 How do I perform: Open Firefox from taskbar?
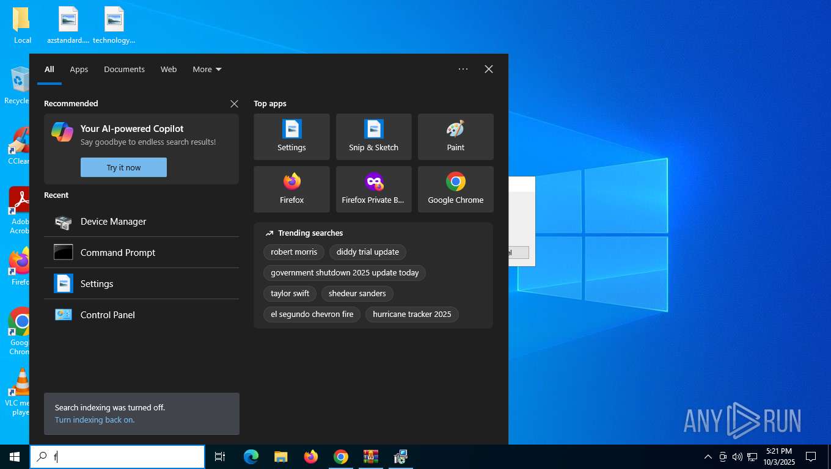point(311,457)
